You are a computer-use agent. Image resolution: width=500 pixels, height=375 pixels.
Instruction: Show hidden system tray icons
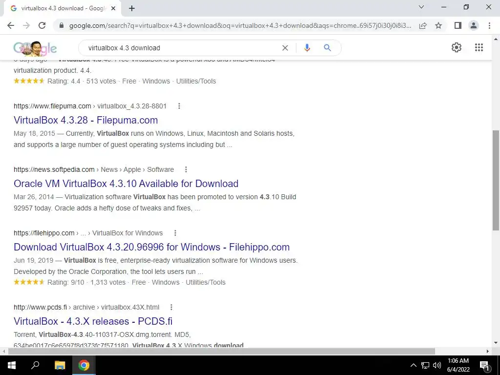pyautogui.click(x=413, y=365)
